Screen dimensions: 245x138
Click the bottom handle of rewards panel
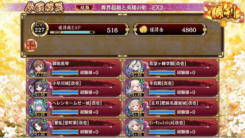[x=122, y=56]
